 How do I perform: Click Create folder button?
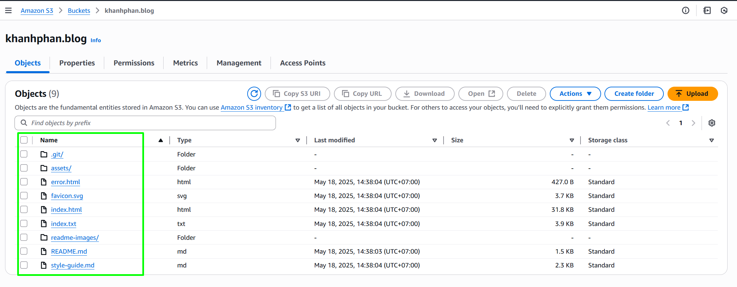pyautogui.click(x=634, y=94)
